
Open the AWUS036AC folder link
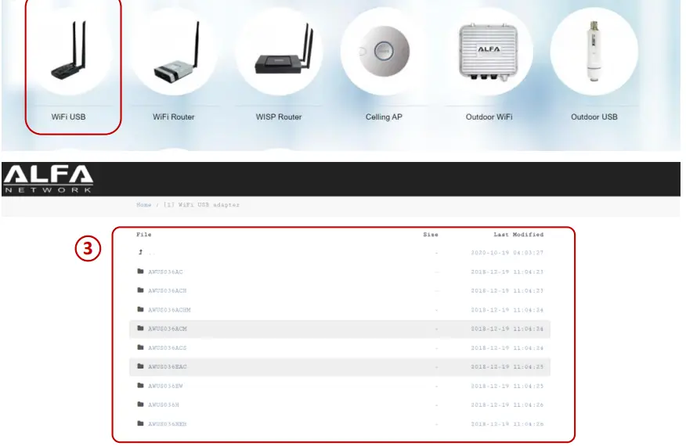[165, 272]
